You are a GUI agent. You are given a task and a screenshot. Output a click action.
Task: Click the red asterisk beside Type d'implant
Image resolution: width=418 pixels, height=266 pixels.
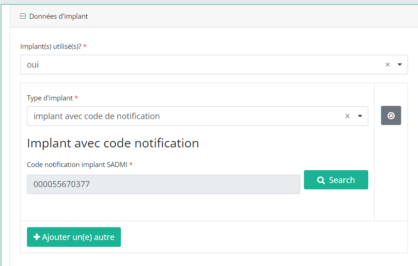point(76,98)
